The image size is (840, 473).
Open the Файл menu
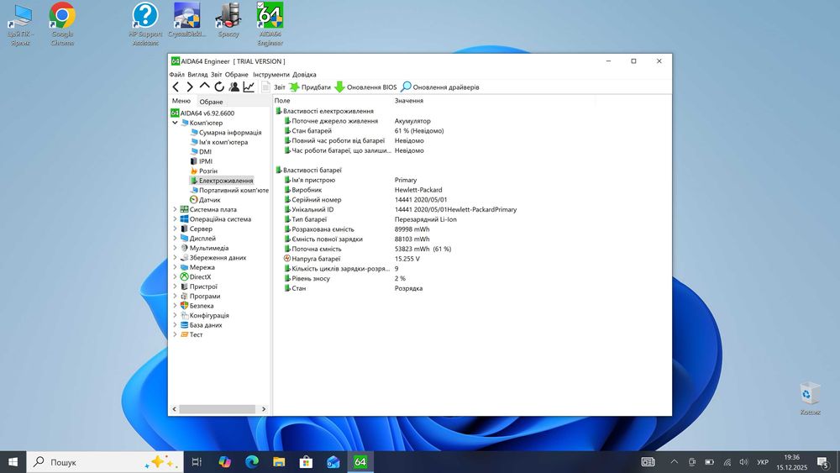pyautogui.click(x=176, y=75)
